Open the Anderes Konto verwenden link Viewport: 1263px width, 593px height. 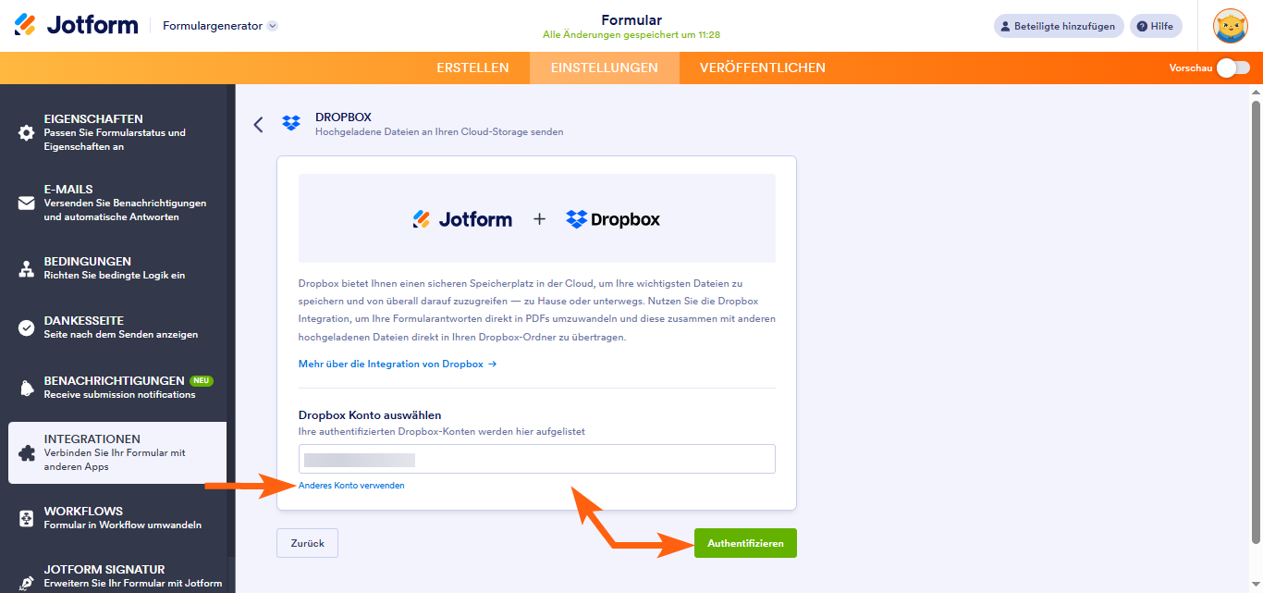[351, 484]
